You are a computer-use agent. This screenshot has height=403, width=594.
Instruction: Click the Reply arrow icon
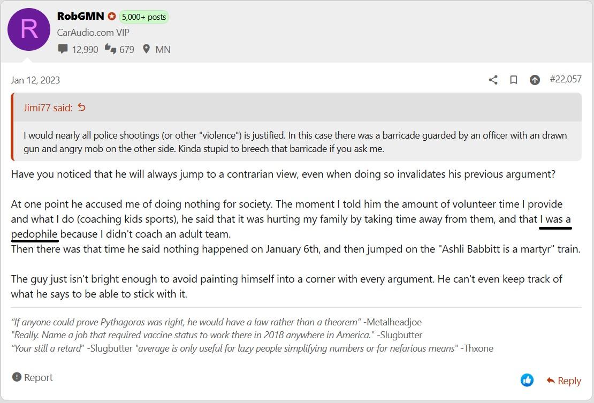[551, 381]
